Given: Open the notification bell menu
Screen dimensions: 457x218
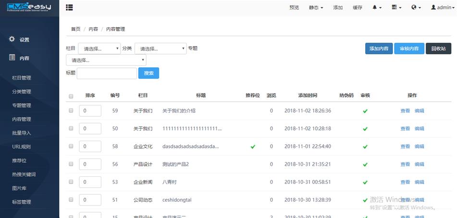Looking at the screenshot, I should pyautogui.click(x=378, y=8).
